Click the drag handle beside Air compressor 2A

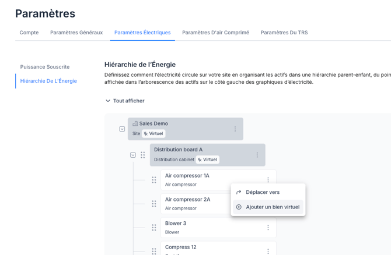coord(154,204)
